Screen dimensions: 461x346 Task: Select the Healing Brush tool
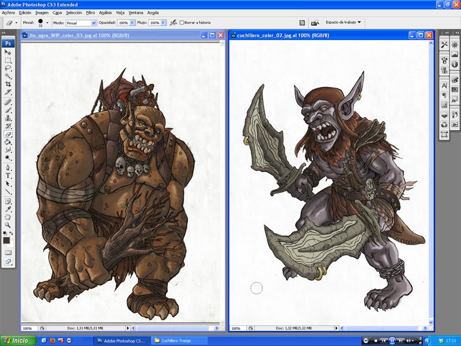point(8,102)
